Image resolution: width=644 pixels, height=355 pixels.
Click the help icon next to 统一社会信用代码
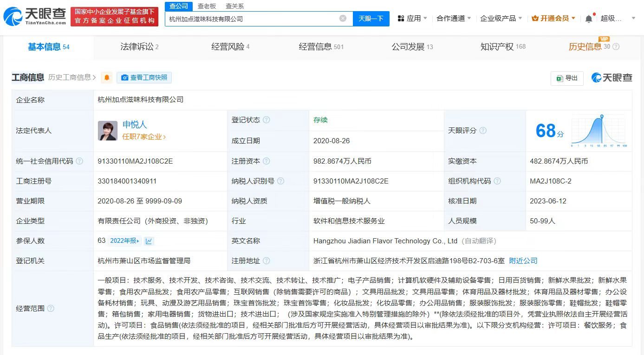tap(79, 161)
